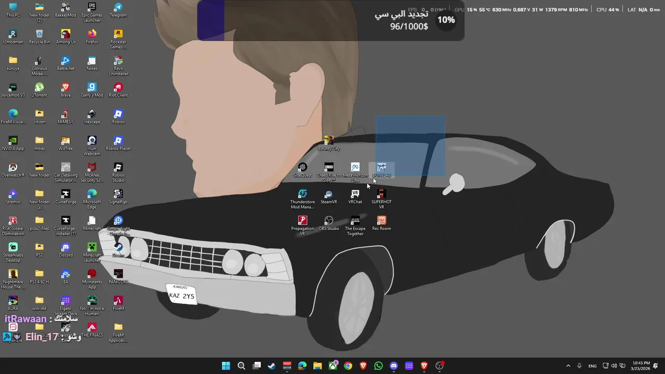
Task: Open the Firefox desktop icon
Action: point(92,36)
